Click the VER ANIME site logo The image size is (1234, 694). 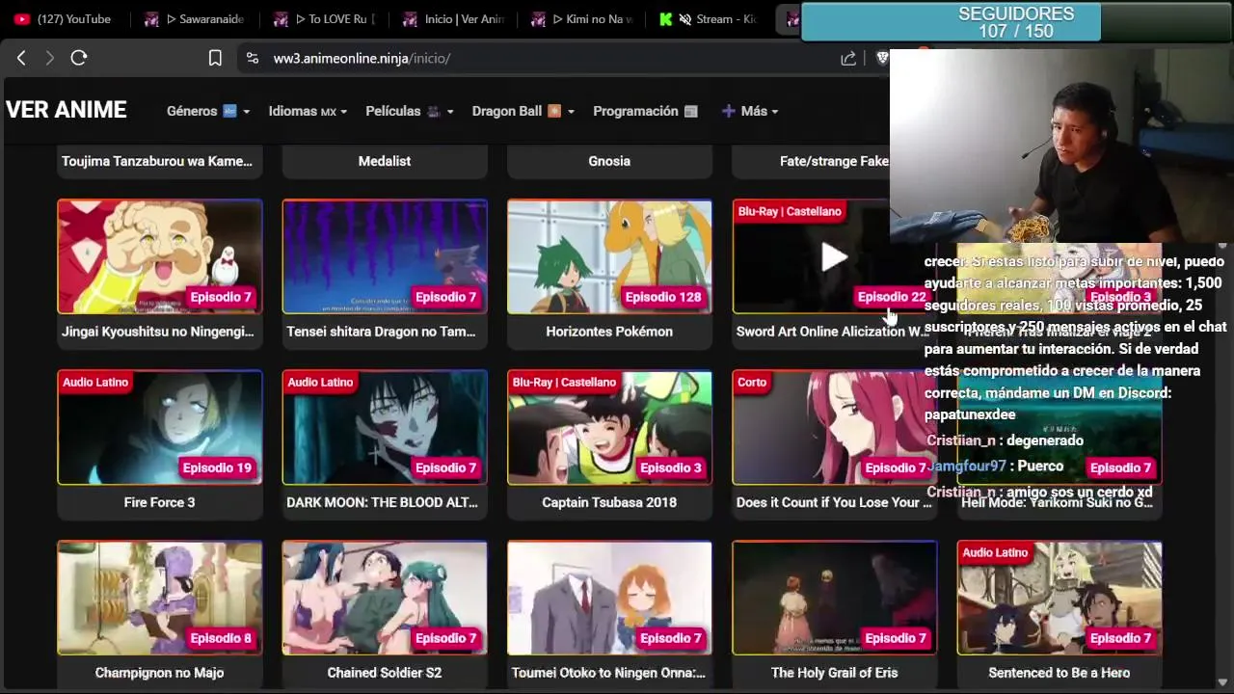(67, 110)
